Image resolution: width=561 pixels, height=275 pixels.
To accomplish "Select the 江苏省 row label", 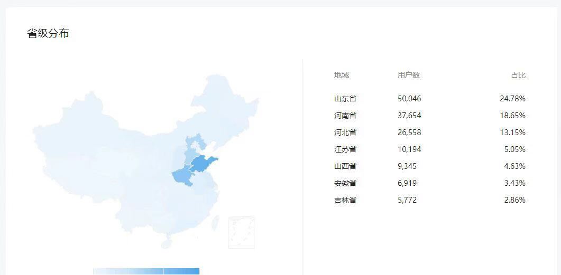I will (345, 149).
